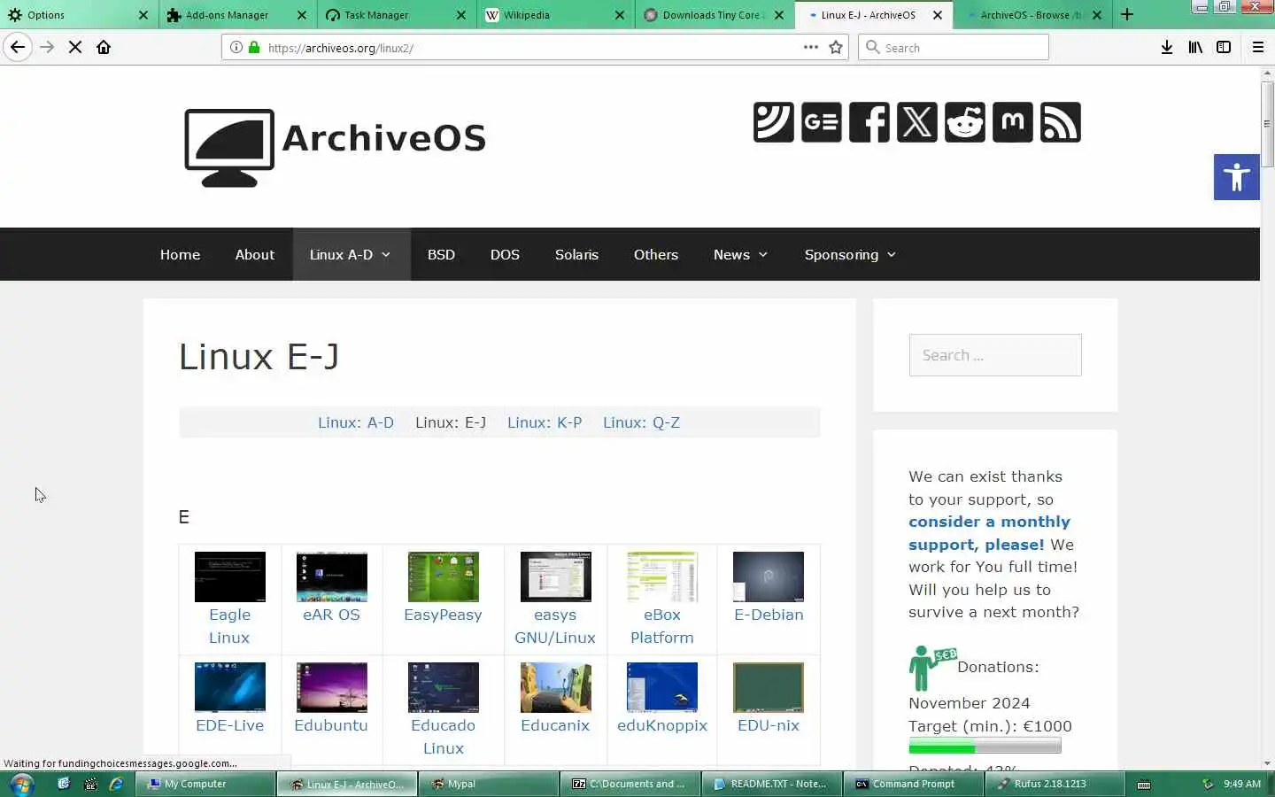Click the Reddit social icon
Image resolution: width=1275 pixels, height=797 pixels.
coord(965,122)
